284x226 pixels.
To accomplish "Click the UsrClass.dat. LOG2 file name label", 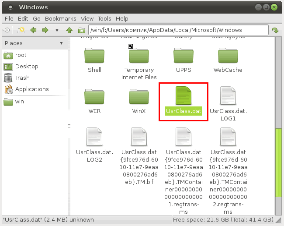I will [x=94, y=156].
